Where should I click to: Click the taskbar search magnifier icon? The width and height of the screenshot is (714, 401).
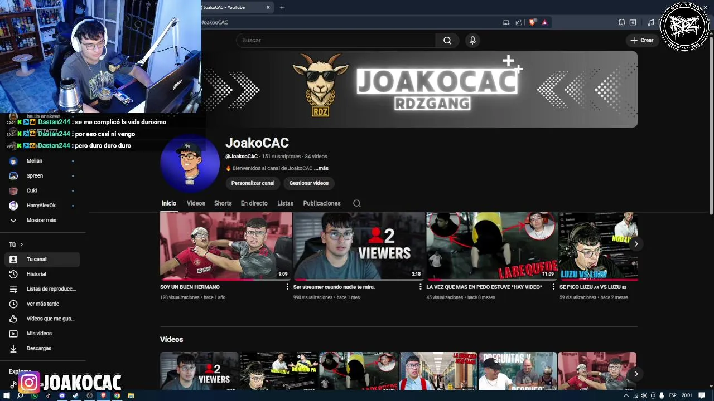tap(20, 395)
